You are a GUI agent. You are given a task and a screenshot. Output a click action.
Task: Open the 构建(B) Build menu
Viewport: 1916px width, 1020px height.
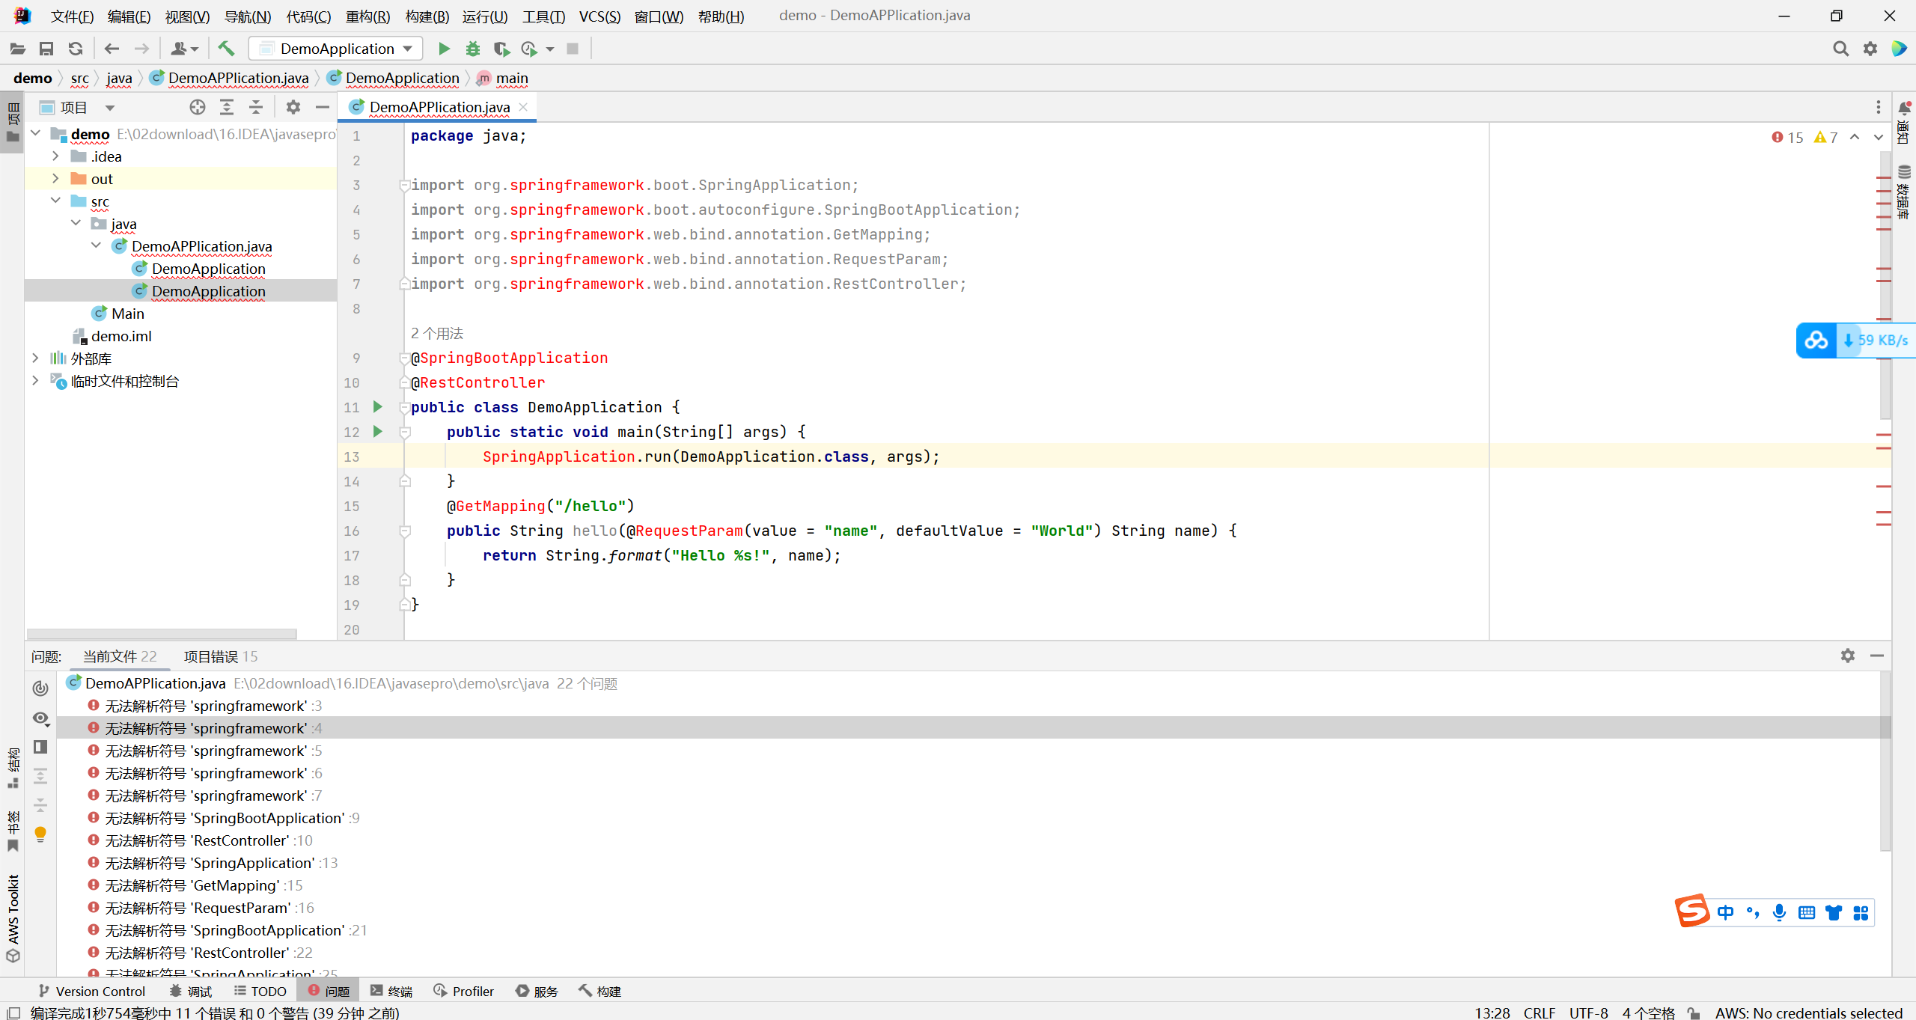(427, 16)
